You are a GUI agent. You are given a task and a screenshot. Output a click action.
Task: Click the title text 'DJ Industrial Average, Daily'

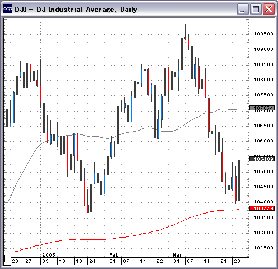[87, 10]
